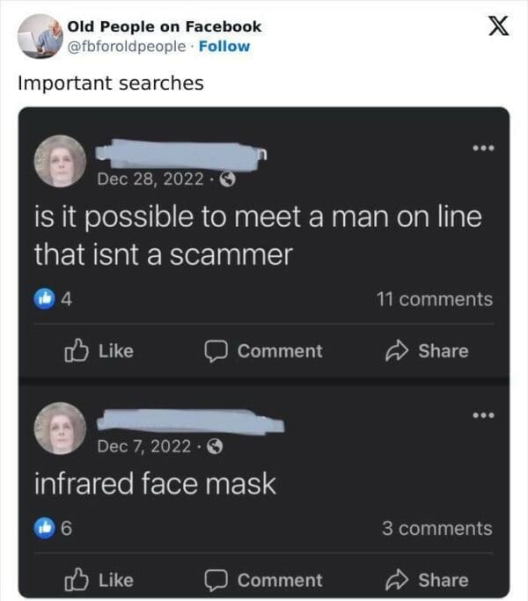Open Old People on Facebook avatar
This screenshot has width=528, height=601.
(x=40, y=35)
